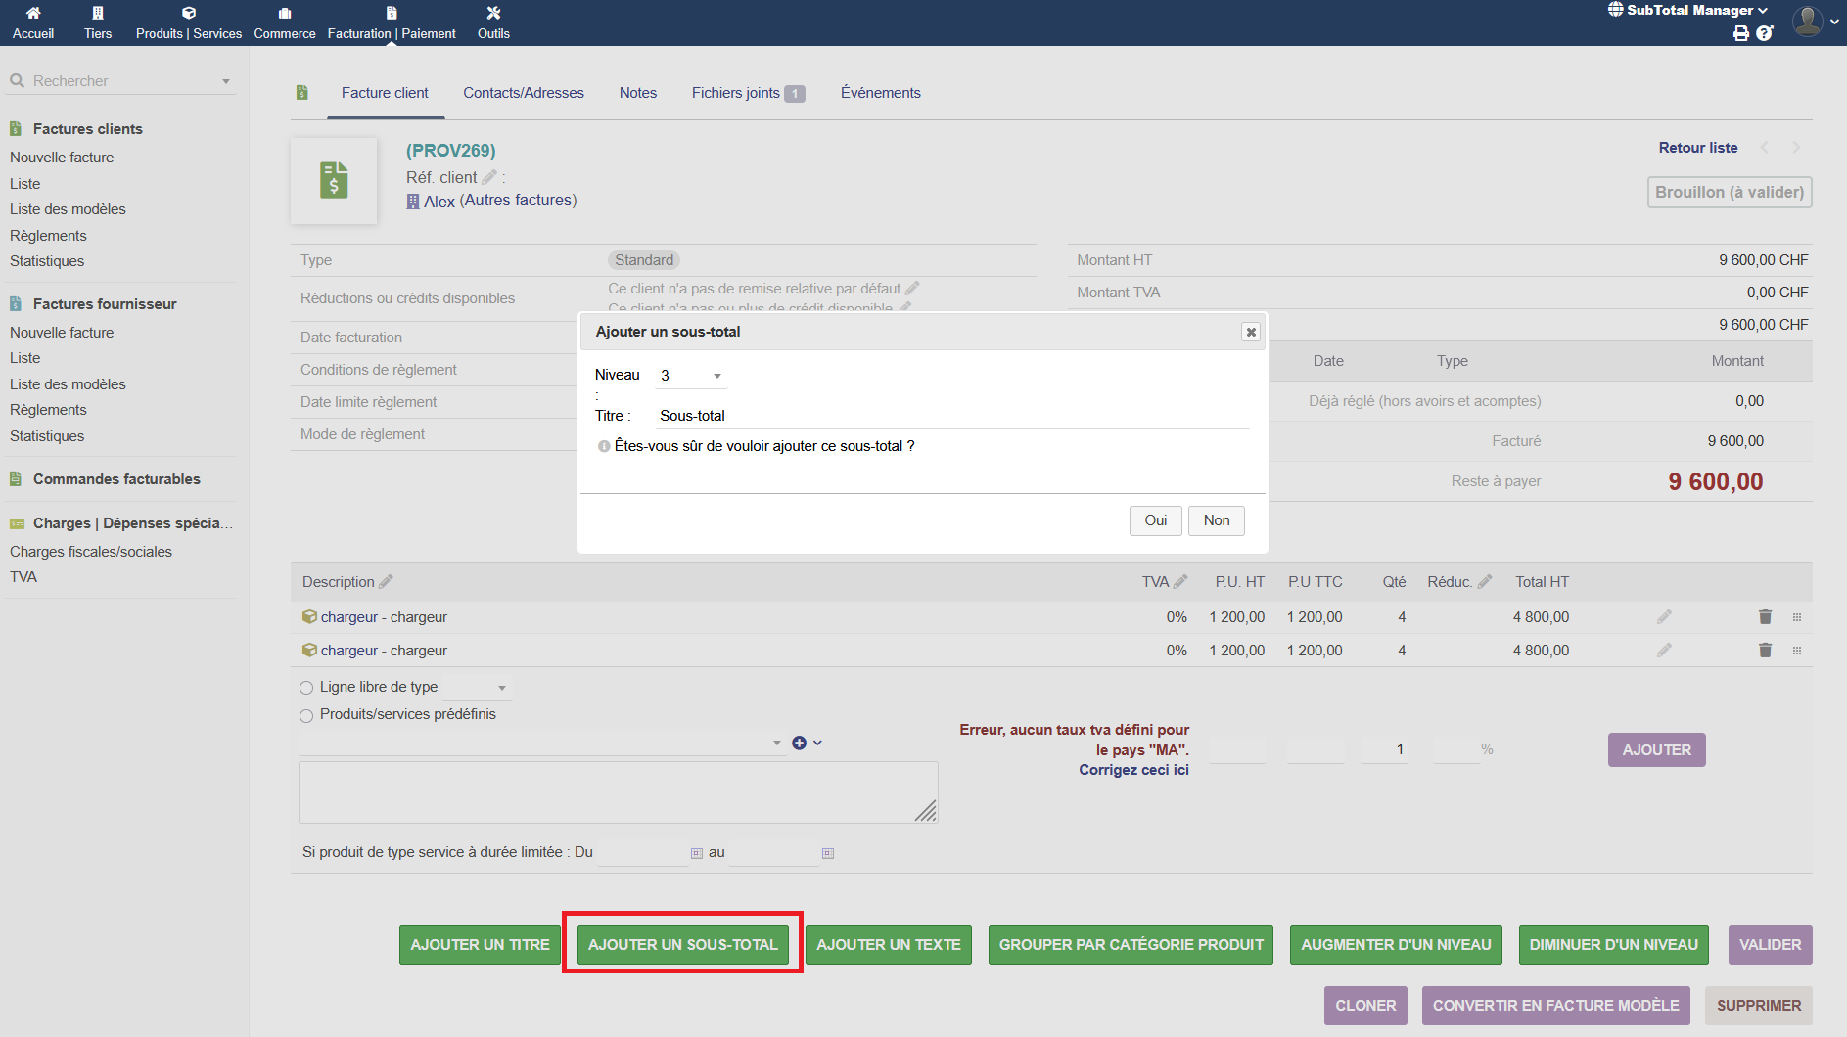Open the Niveau dropdown in dialog
This screenshot has width=1847, height=1037.
point(691,376)
